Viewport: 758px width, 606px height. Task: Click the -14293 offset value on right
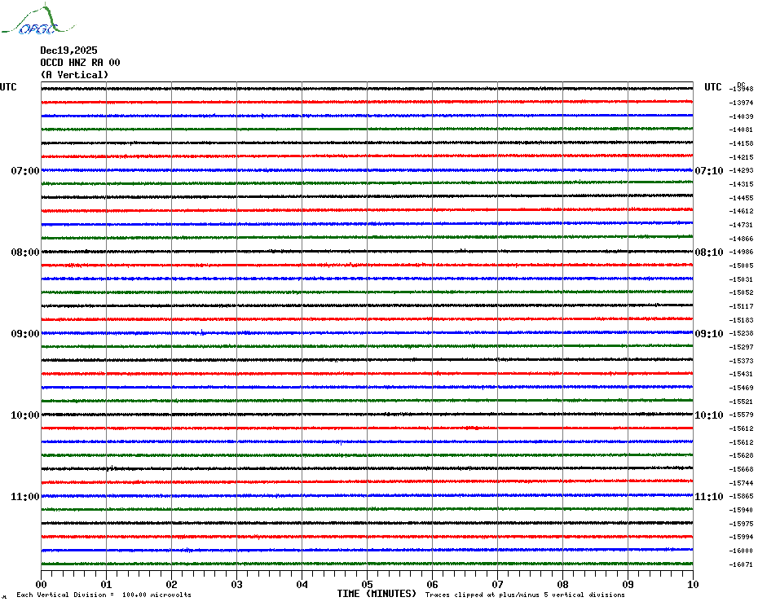pos(742,171)
